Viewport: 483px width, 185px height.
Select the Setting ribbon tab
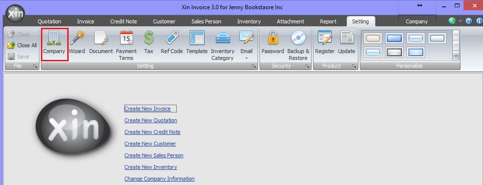360,21
